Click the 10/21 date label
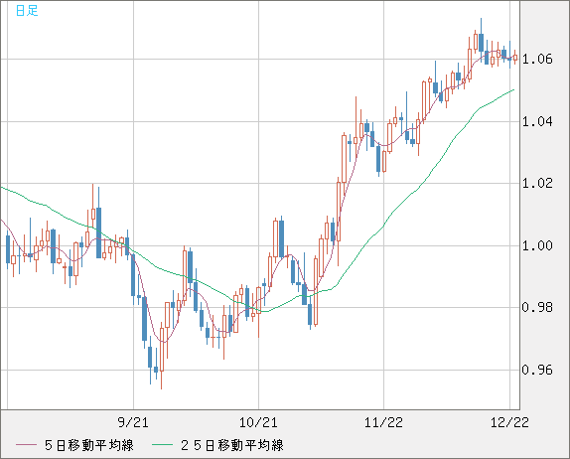Viewport: 570px width, 459px height. pyautogui.click(x=258, y=422)
